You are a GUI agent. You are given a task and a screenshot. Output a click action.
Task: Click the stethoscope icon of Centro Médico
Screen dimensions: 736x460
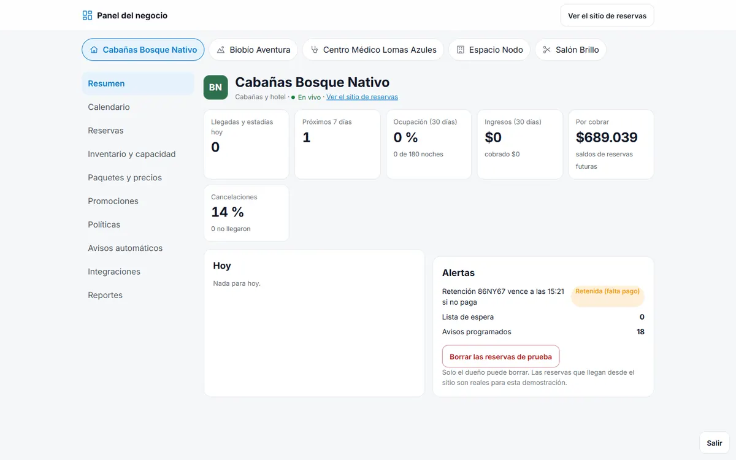(x=315, y=50)
